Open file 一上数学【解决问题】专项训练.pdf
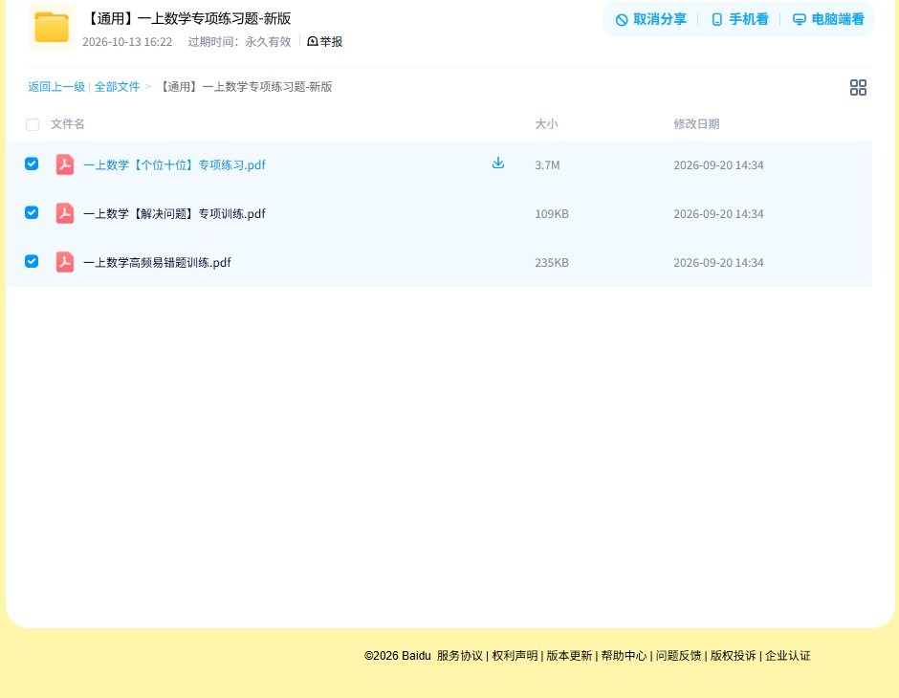Screen dimensions: 899x698 pyautogui.click(x=174, y=214)
